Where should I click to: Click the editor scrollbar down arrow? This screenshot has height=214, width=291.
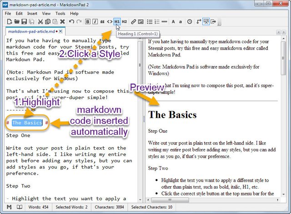[x=140, y=200]
